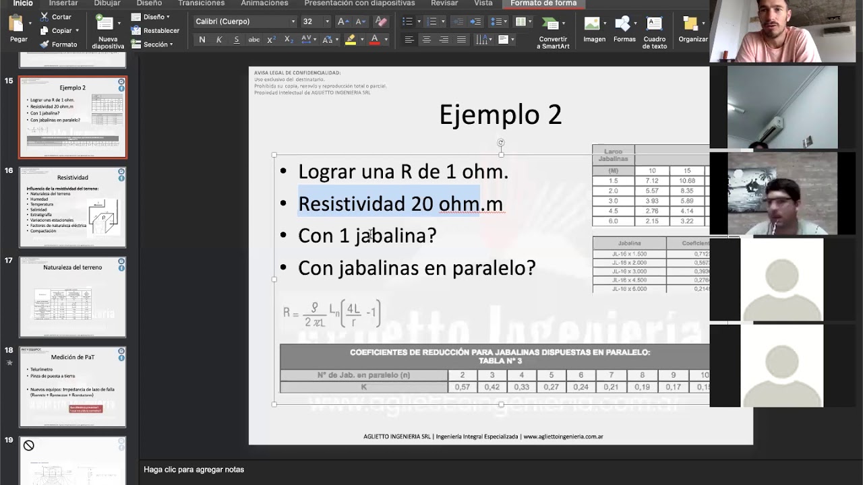Open the Revisar tab

pos(444,3)
